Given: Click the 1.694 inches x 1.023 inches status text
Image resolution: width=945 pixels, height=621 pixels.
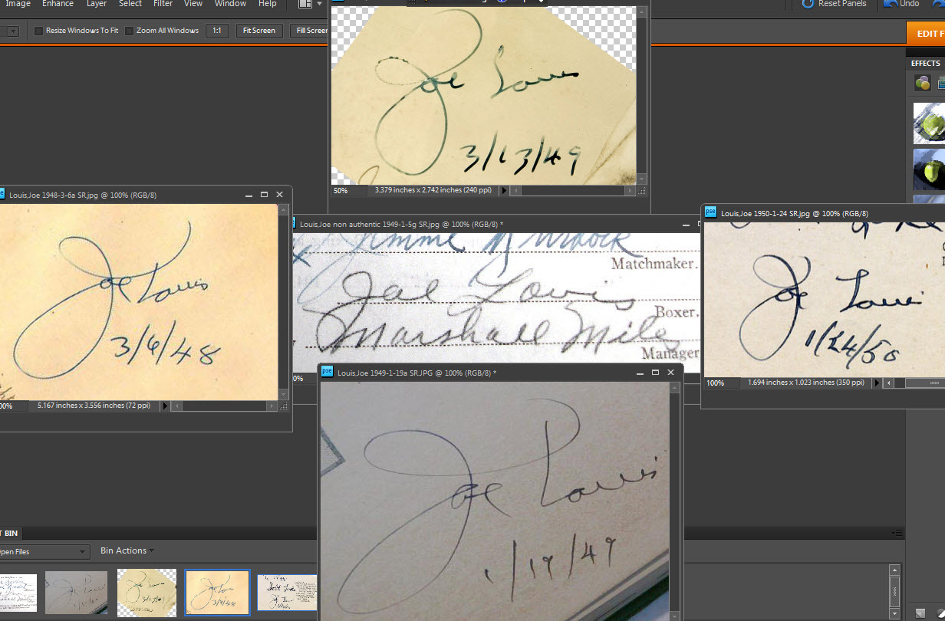Looking at the screenshot, I should pos(806,383).
